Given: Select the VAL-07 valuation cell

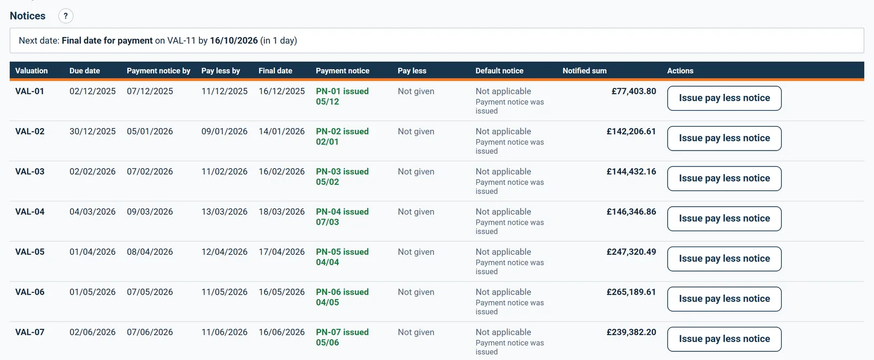Looking at the screenshot, I should (x=30, y=332).
